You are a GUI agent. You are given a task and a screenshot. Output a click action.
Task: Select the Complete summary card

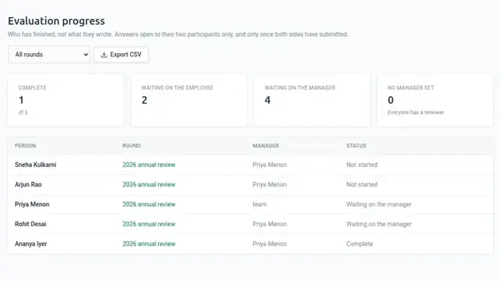click(x=66, y=101)
